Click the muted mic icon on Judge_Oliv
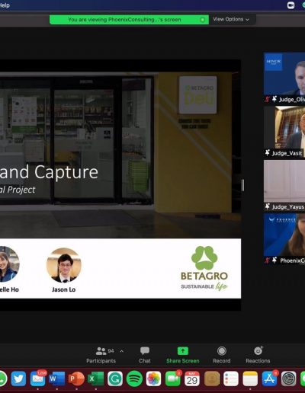This screenshot has height=393, width=305. 267,99
